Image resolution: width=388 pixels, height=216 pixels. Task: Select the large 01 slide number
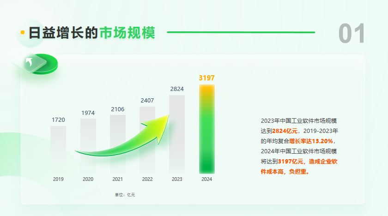click(x=352, y=33)
